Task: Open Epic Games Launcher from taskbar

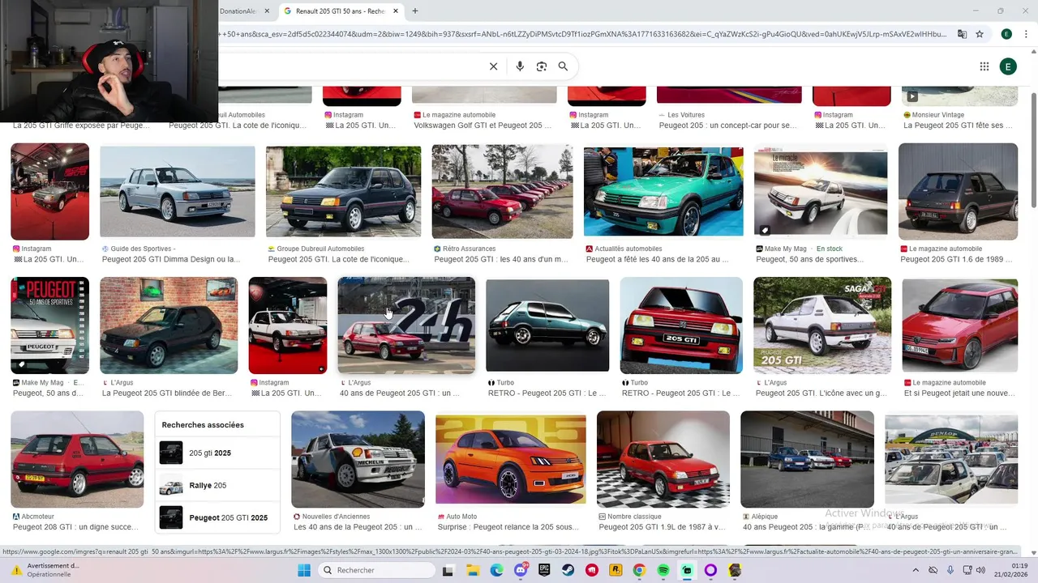Action: point(545,570)
